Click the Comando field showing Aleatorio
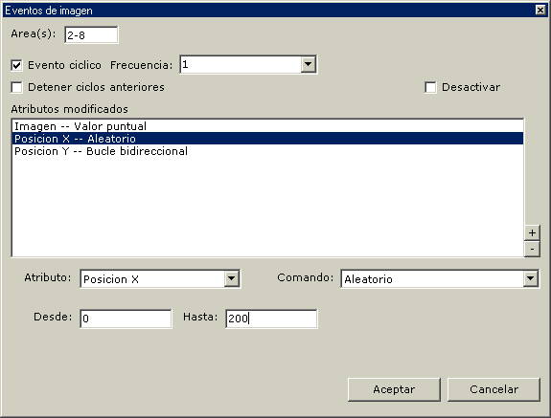Image resolution: width=551 pixels, height=418 pixels. click(432, 278)
